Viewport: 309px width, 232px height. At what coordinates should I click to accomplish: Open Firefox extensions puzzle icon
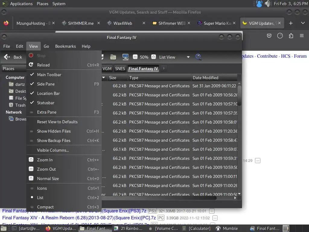click(x=291, y=36)
